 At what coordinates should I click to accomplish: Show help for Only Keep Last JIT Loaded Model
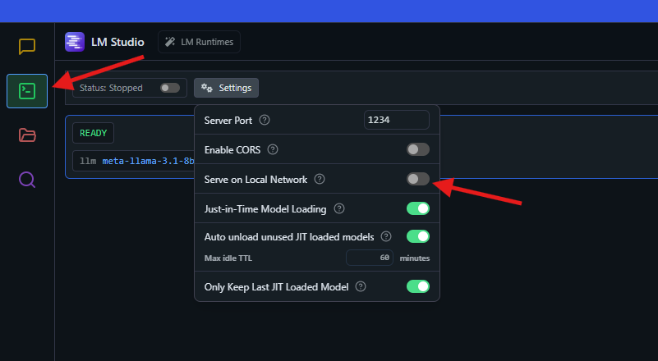coord(361,286)
